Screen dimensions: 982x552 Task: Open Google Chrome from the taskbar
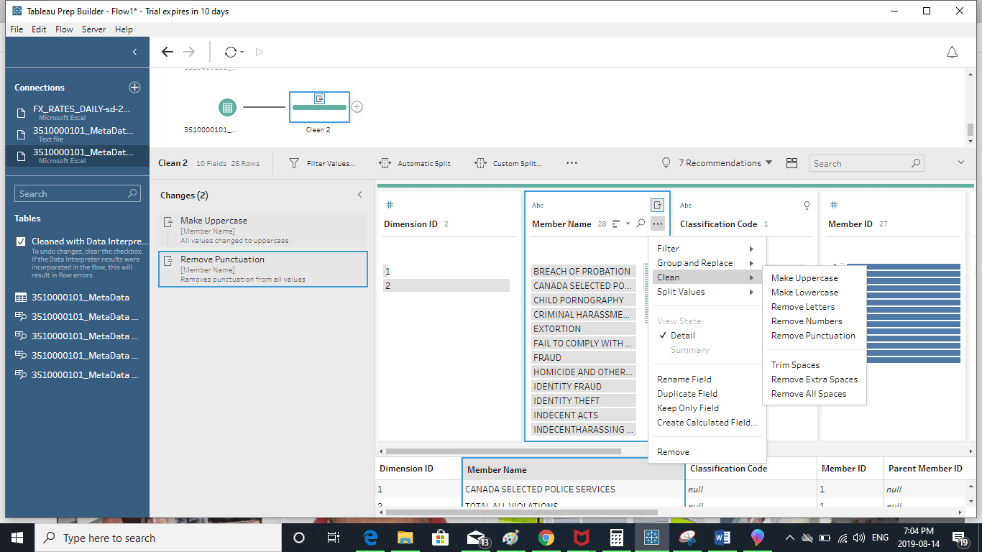point(546,538)
